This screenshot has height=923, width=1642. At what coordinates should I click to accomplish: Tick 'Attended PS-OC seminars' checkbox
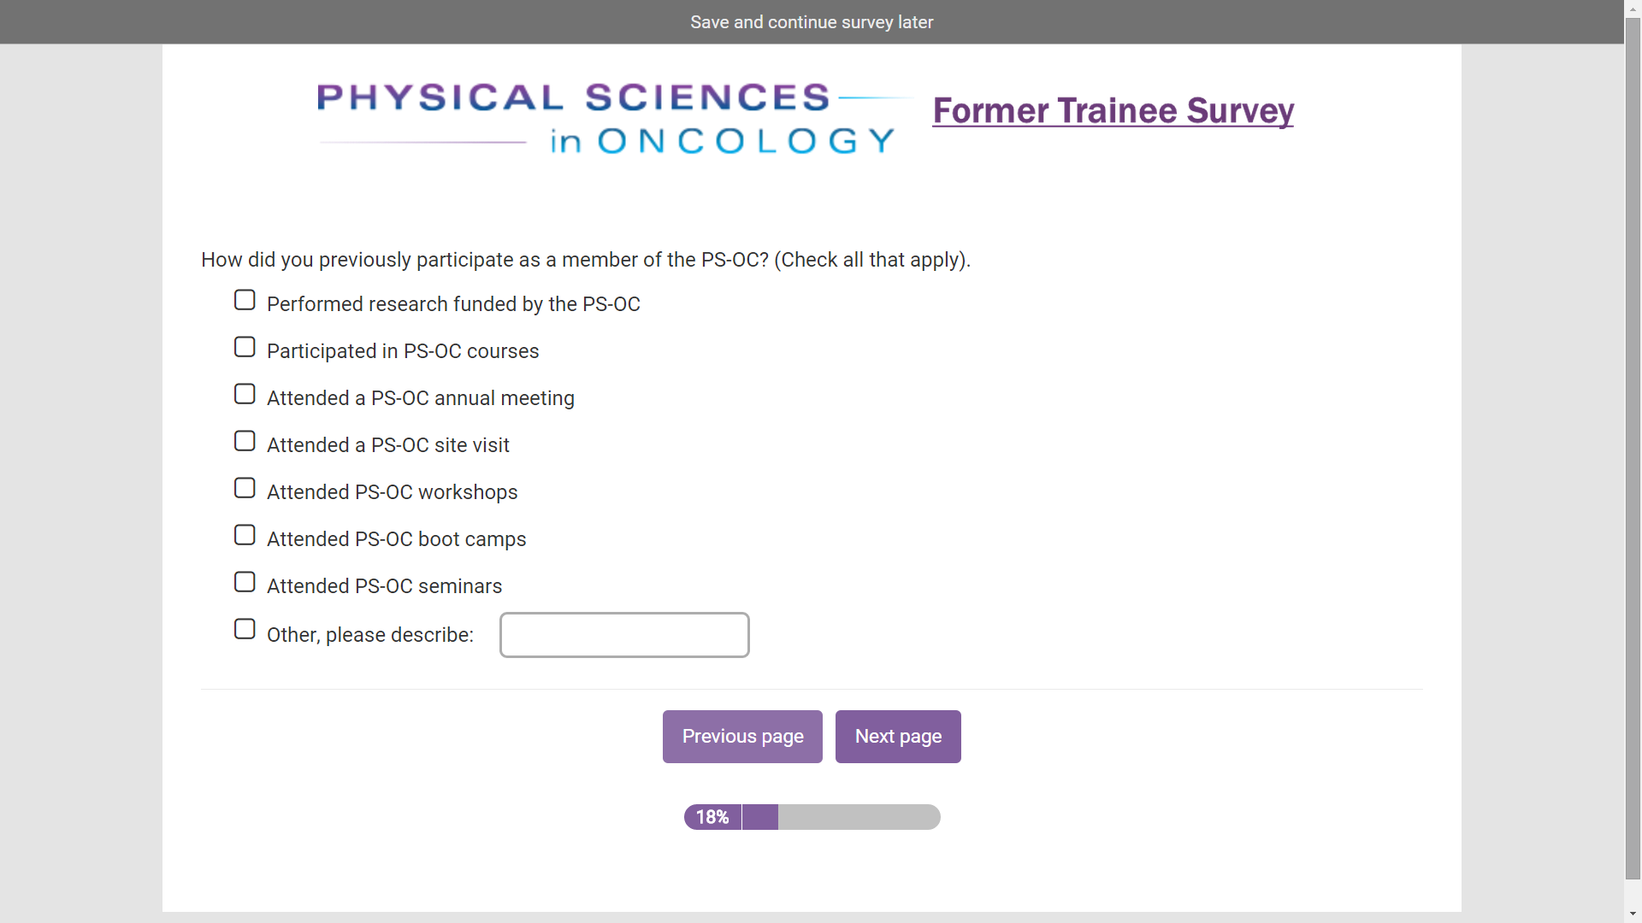coord(245,582)
